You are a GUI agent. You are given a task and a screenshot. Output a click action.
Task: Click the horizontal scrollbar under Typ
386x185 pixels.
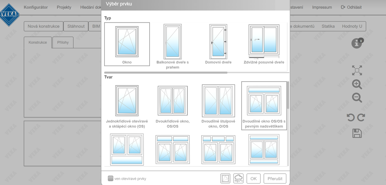click(x=166, y=73)
